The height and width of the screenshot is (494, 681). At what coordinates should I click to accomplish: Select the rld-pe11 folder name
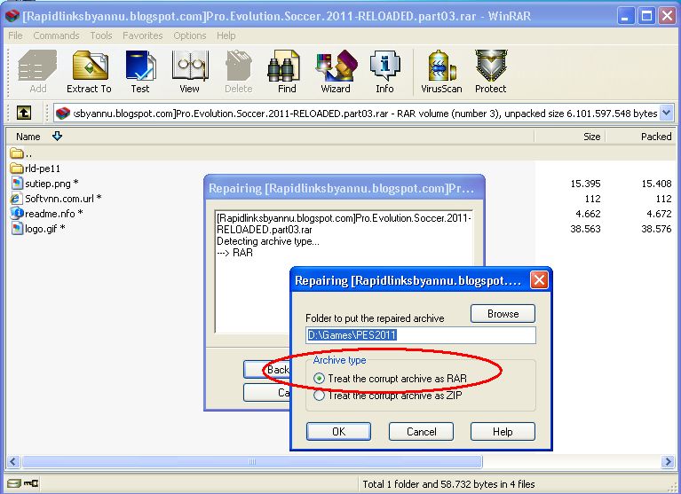coord(43,169)
